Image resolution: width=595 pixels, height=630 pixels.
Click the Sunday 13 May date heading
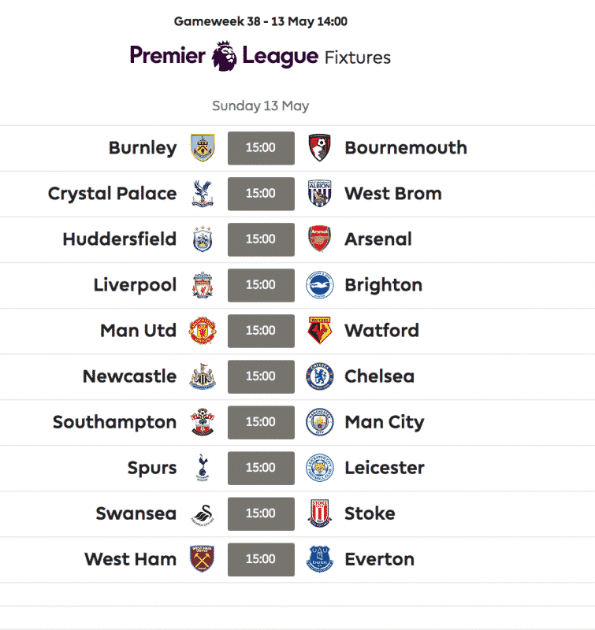tap(260, 106)
